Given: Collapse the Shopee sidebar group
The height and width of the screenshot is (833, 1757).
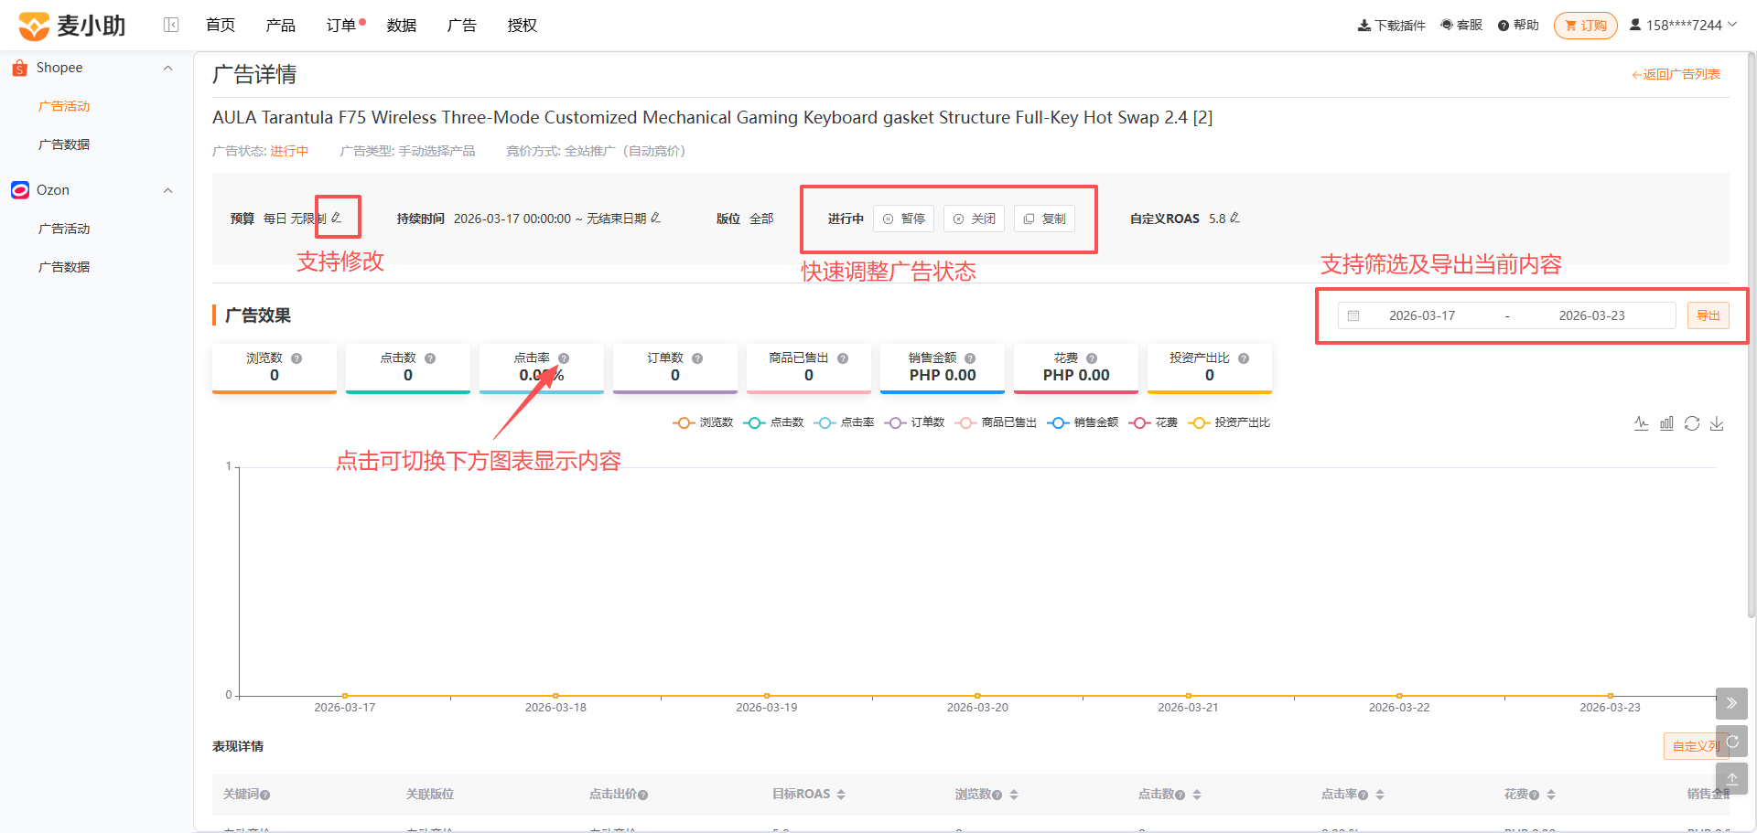Looking at the screenshot, I should coord(167,68).
